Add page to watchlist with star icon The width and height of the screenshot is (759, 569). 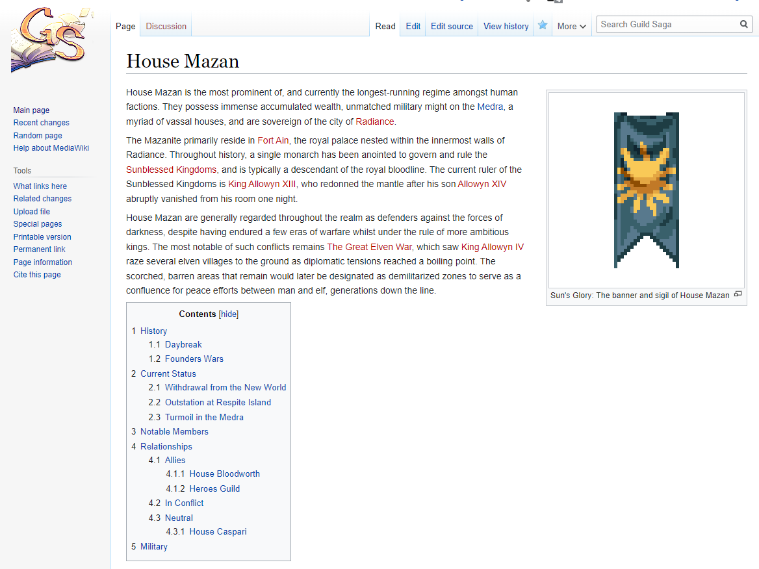[543, 25]
